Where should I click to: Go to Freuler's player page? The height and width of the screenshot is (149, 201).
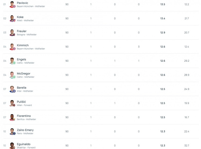pos(22,31)
